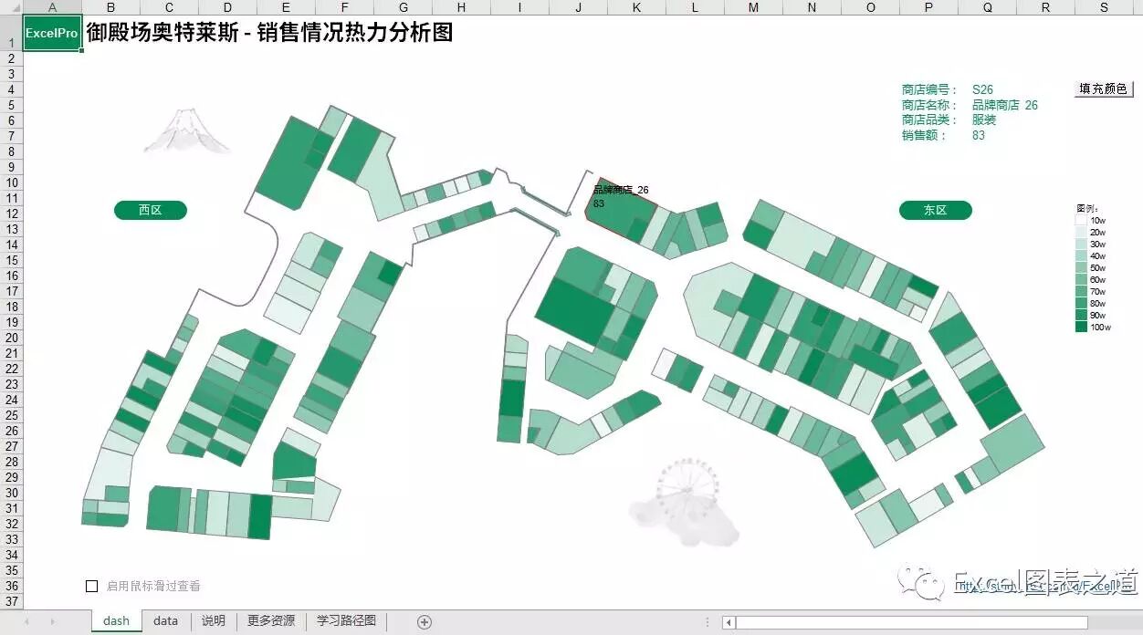The height and width of the screenshot is (635, 1143).
Task: Select column header P
Action: [x=928, y=7]
